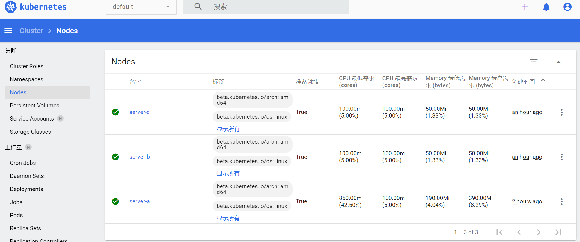Click the filter icon in Nodes card
The width and height of the screenshot is (580, 242).
click(x=534, y=62)
